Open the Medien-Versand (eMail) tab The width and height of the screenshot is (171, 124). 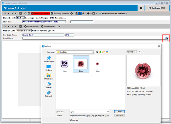43,30
